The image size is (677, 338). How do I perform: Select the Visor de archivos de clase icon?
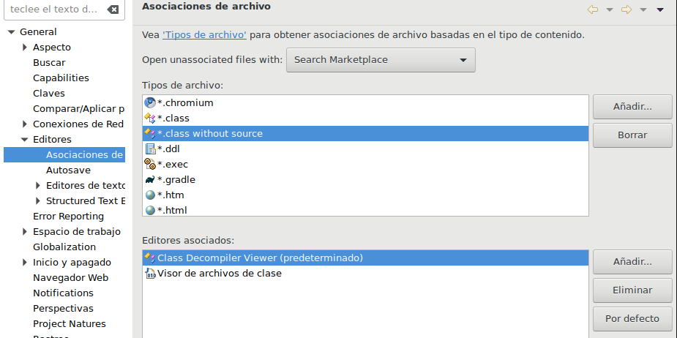coord(150,273)
